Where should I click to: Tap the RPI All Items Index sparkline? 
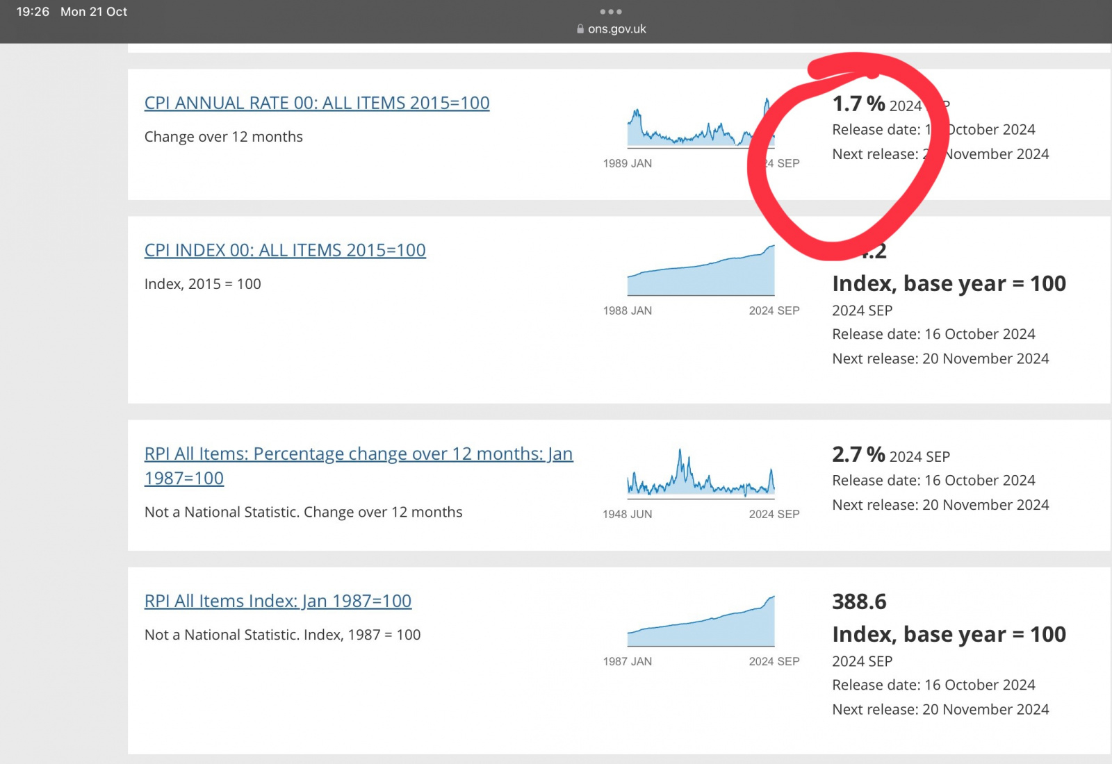click(701, 625)
